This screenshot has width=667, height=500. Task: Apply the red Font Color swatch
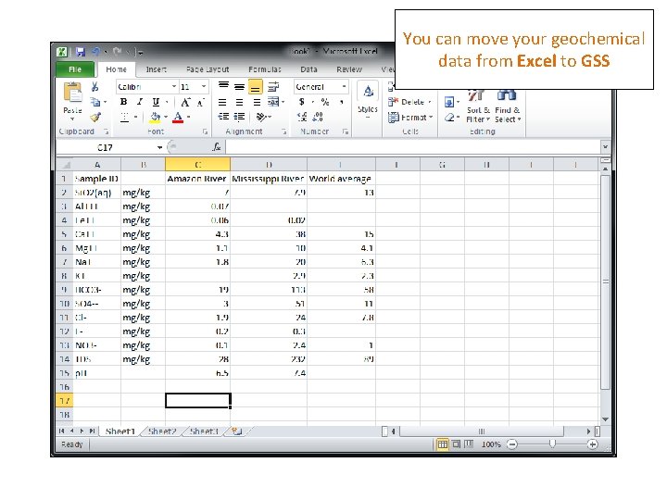tap(178, 117)
